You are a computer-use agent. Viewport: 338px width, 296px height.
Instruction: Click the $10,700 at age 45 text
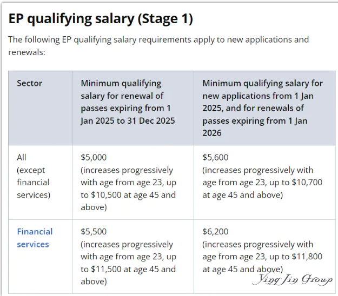[x=262, y=189]
